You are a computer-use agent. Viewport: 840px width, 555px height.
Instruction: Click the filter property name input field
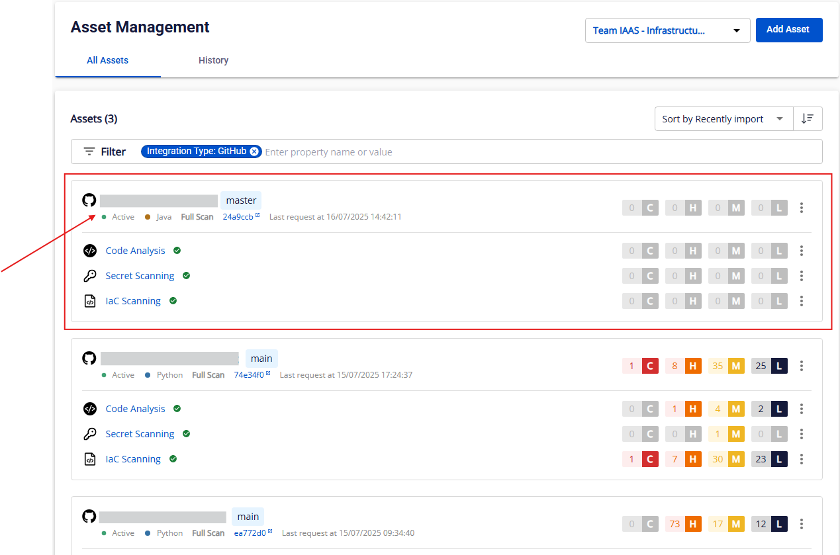pyautogui.click(x=530, y=152)
